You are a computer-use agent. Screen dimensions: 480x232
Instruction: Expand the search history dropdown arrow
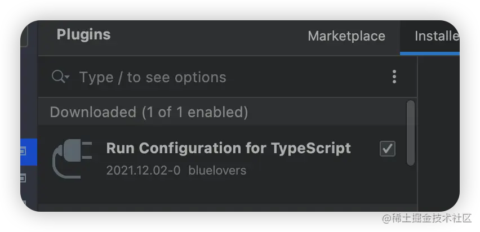66,78
